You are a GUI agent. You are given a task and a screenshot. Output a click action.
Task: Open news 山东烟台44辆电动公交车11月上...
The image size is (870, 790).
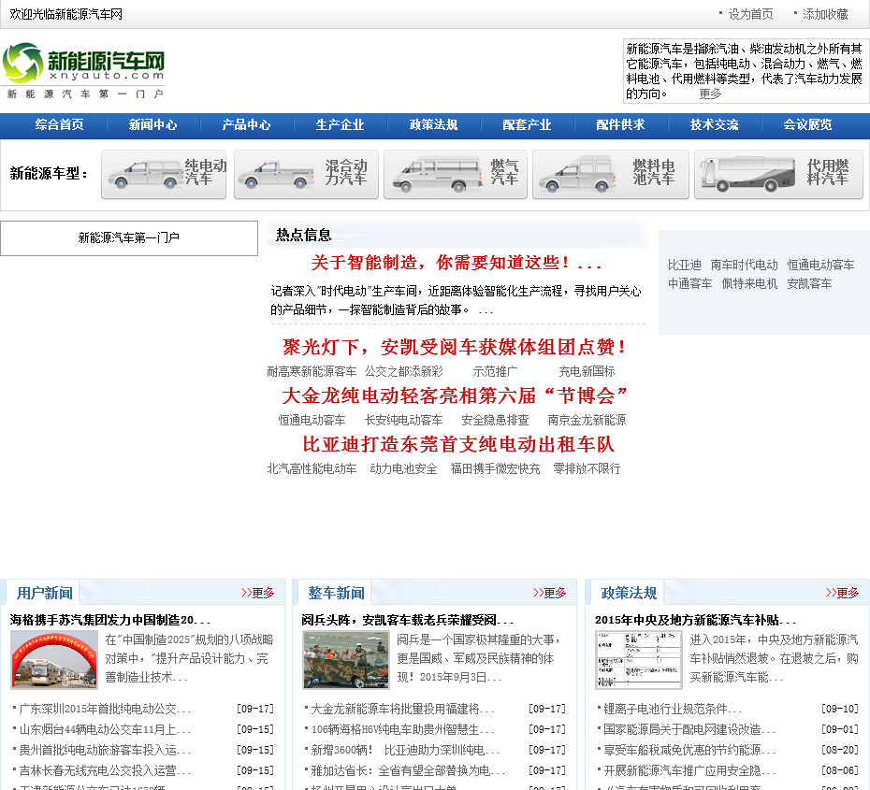pyautogui.click(x=105, y=729)
